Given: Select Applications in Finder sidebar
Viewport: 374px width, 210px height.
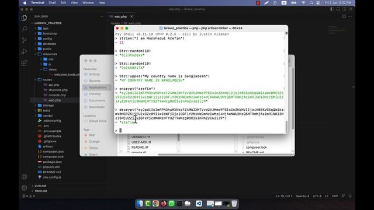Looking at the screenshot, I should pyautogui.click(x=97, y=87).
